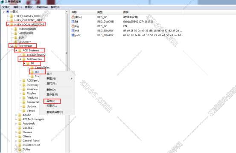Open the 编辑(E) menu
This screenshot has height=153, width=236.
tap(17, 7)
